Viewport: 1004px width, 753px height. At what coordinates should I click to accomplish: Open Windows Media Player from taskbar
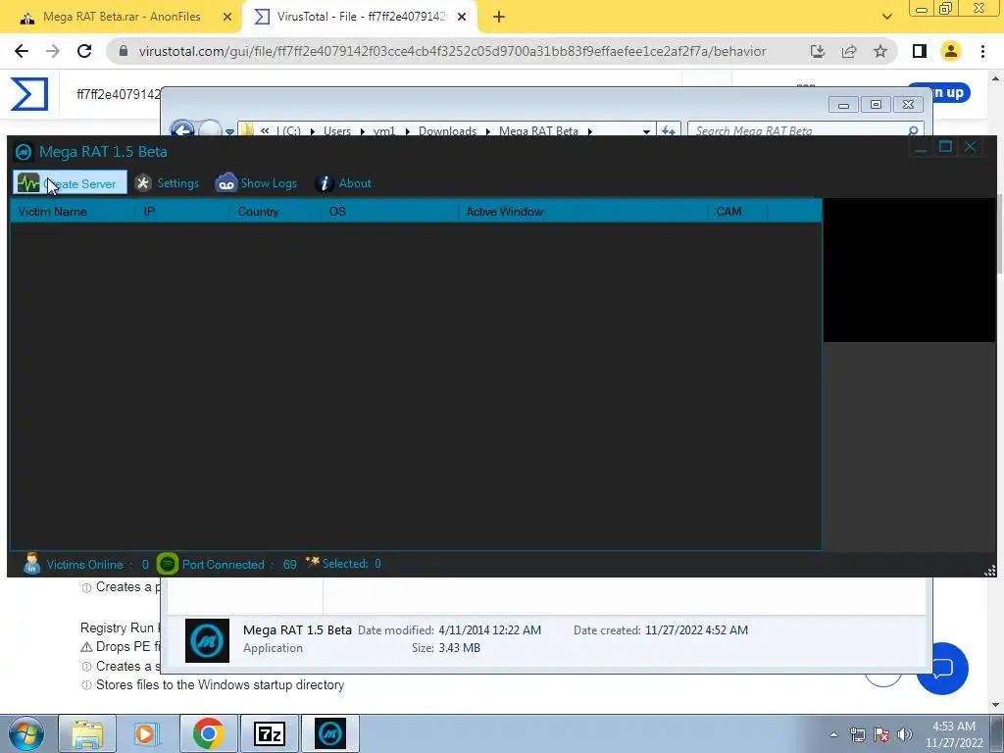tap(147, 733)
